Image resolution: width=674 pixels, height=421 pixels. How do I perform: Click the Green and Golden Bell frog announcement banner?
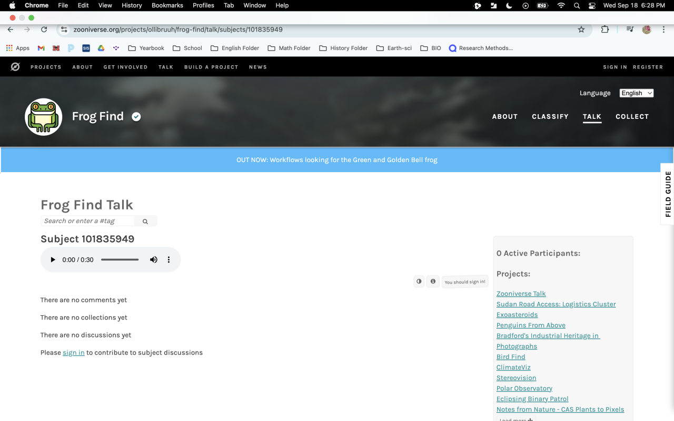tap(337, 159)
